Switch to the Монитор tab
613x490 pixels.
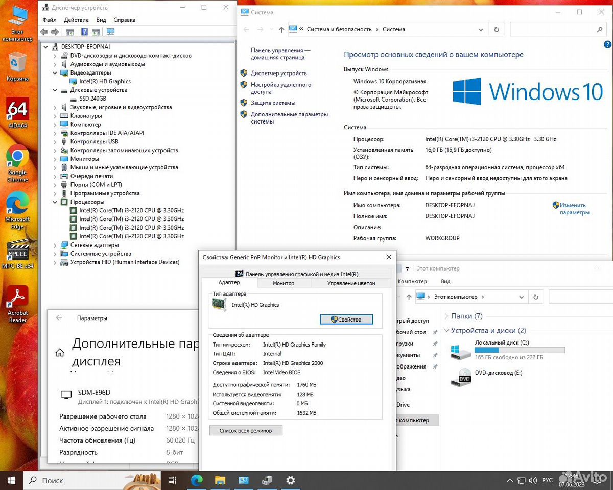point(284,283)
